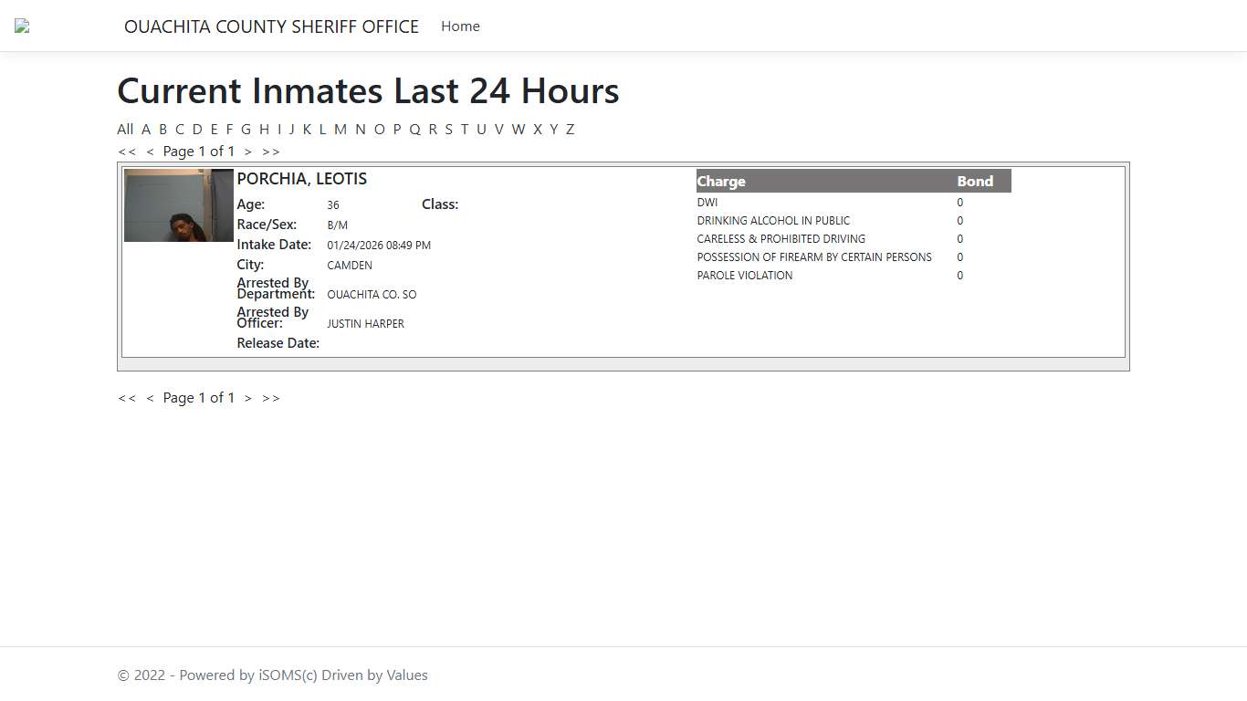1247x701 pixels.
Task: Click the Charge column header
Action: (722, 181)
